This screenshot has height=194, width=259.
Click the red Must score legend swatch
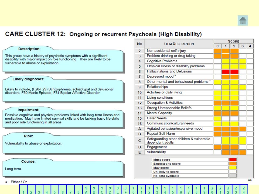point(233,160)
